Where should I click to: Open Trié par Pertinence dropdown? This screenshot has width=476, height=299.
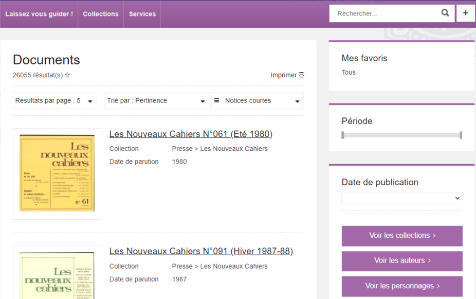[157, 100]
